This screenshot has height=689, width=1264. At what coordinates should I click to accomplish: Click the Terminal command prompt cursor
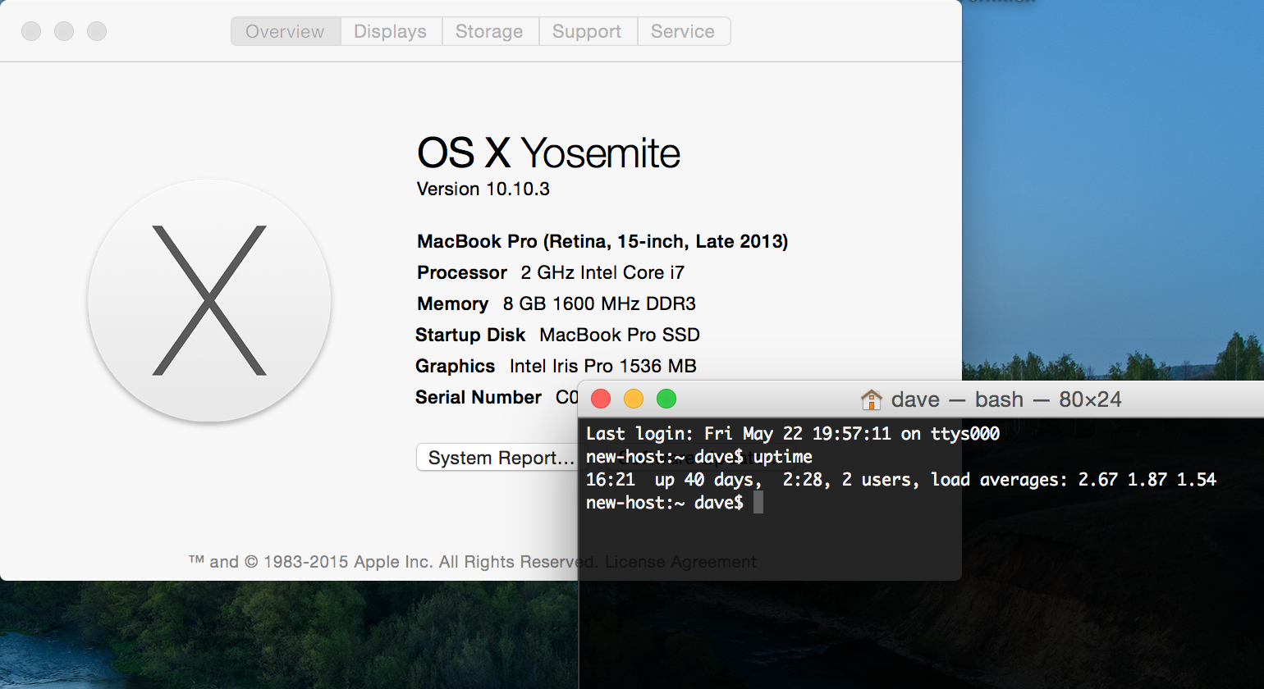[758, 502]
